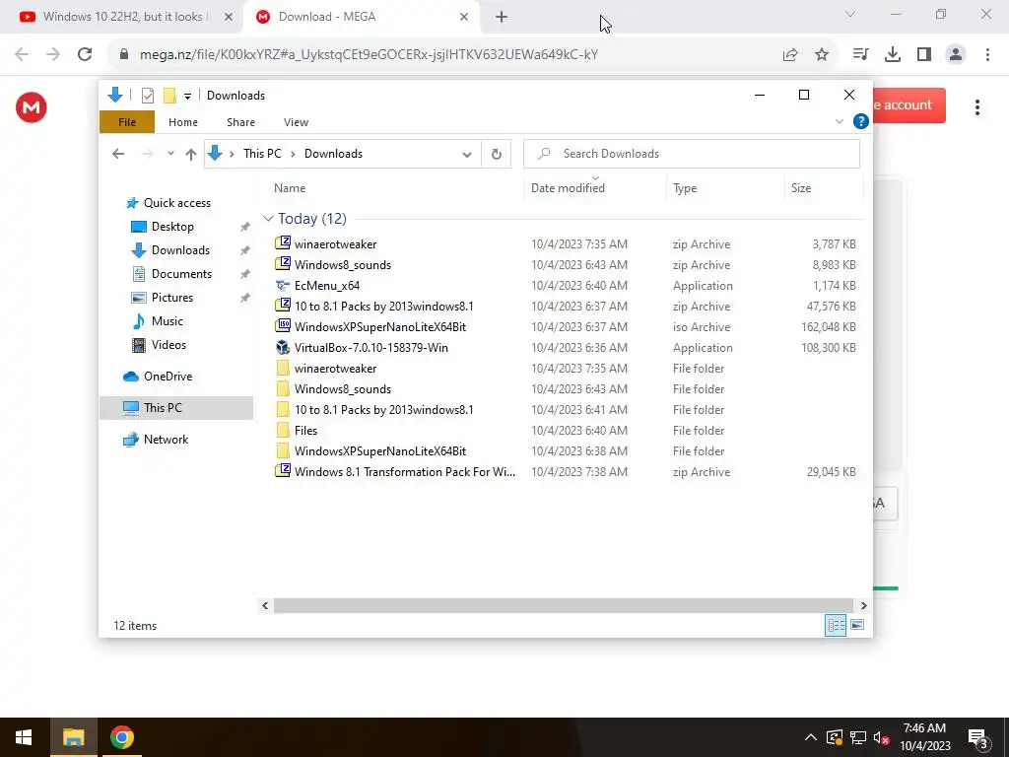This screenshot has width=1009, height=757.
Task: Click the Search Downloads field
Action: (x=692, y=154)
